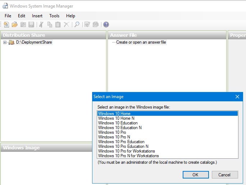Click the Copy toolbar icon
The width and height of the screenshot is (246, 185).
pyautogui.click(x=50, y=25)
